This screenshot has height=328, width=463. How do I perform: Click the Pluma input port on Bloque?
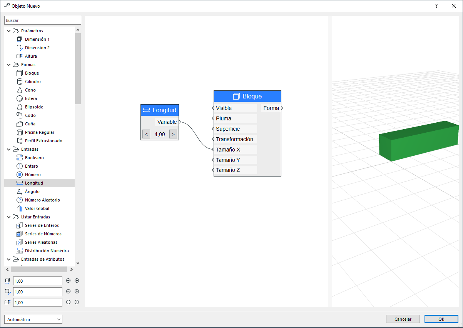[x=214, y=118]
